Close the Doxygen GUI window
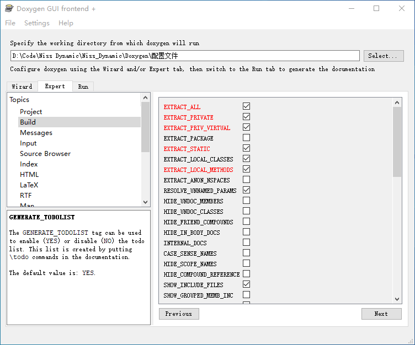Screen dimensions: 415x345 tap(402, 8)
